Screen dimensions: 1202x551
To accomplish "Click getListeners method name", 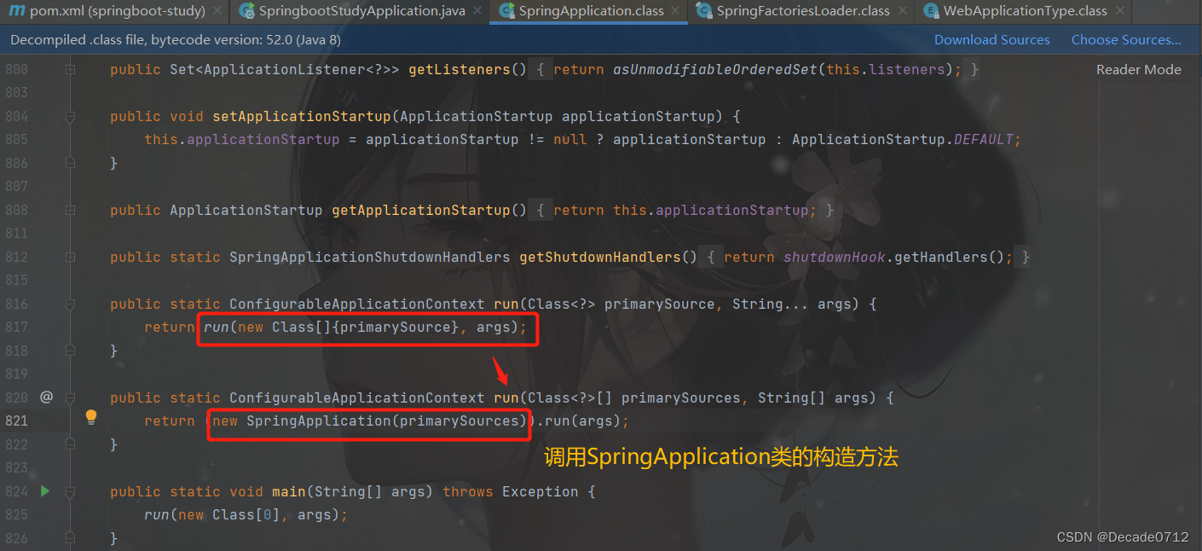I will [459, 69].
